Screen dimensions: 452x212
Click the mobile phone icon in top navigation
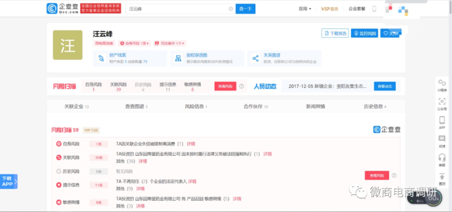pyautogui.click(x=374, y=9)
